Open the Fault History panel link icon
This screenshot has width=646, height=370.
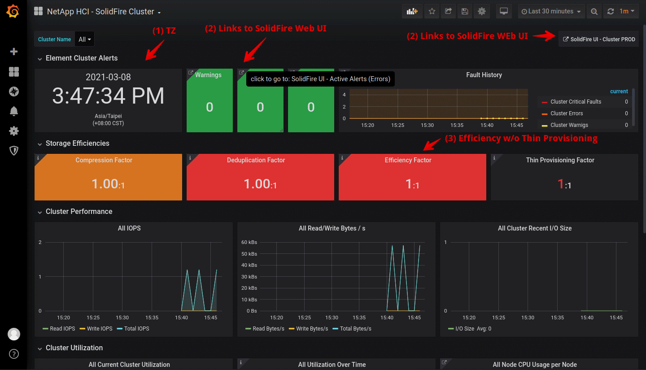click(343, 73)
